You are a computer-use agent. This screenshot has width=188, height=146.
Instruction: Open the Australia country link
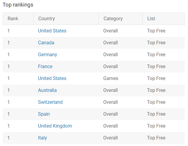(47, 90)
